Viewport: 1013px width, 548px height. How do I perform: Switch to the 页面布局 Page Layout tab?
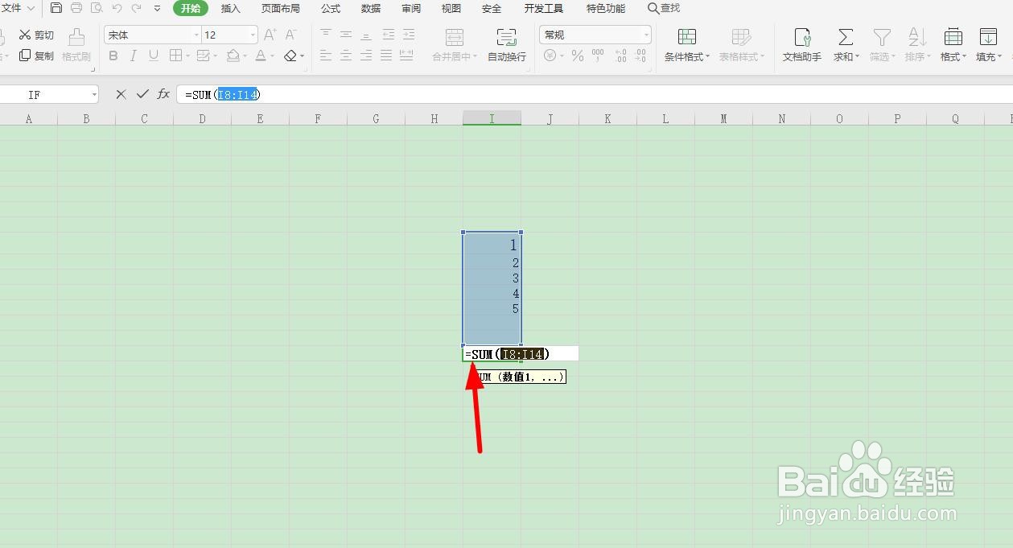coord(281,8)
